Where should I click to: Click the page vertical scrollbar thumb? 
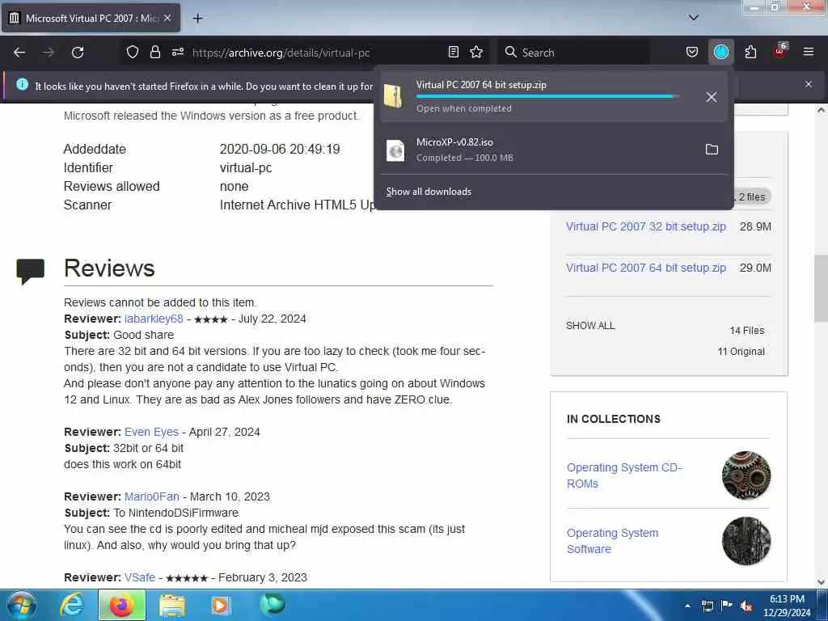point(821,288)
